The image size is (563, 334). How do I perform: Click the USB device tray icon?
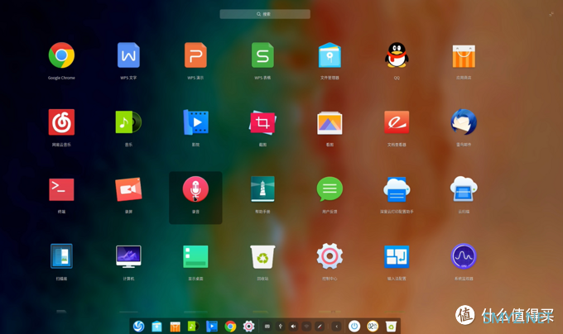(x=281, y=327)
